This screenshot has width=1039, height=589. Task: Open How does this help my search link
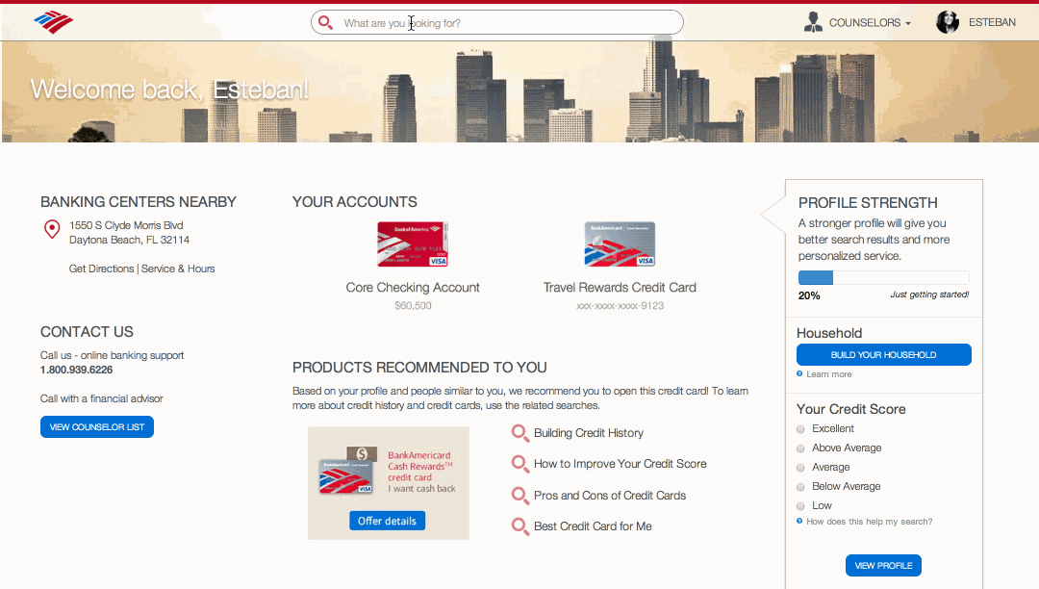coord(870,522)
